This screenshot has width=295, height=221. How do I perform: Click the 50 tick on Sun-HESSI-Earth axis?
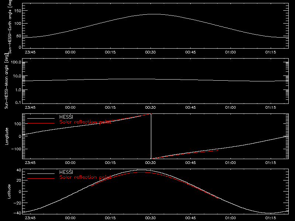tap(19, 36)
